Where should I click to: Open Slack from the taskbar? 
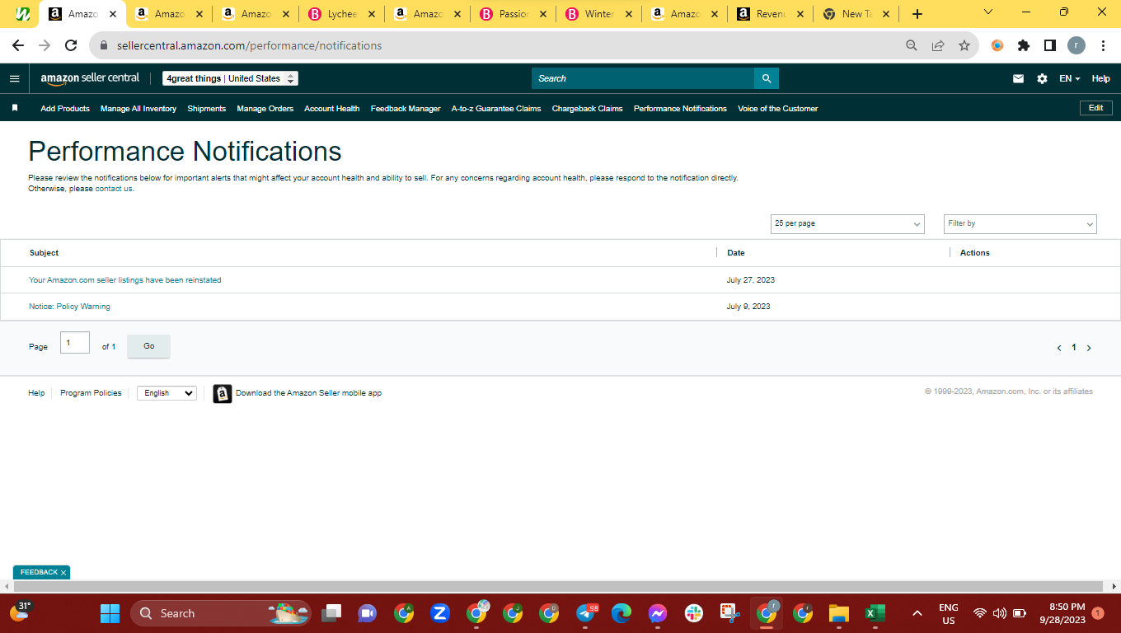point(693,613)
